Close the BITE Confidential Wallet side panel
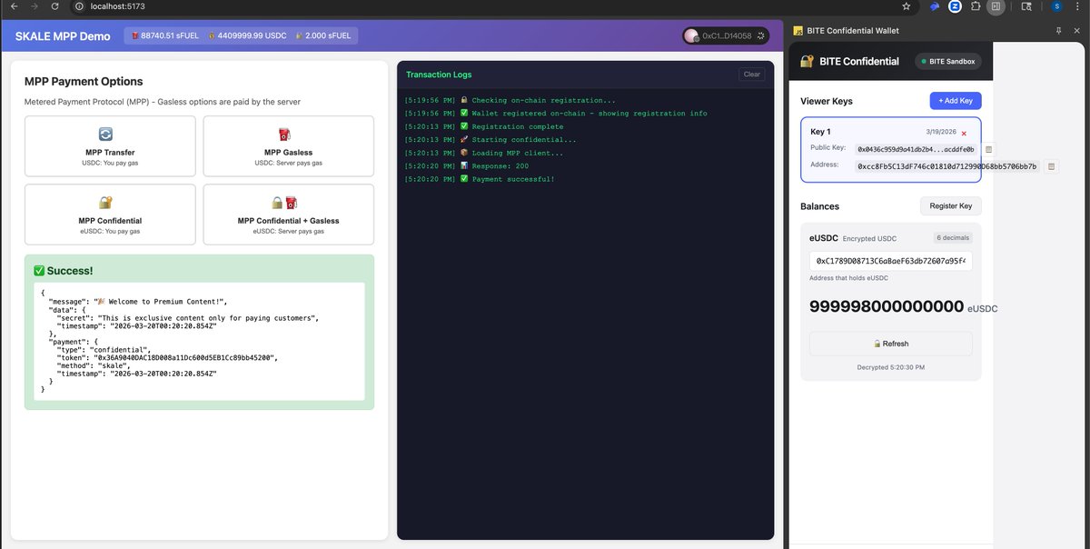The width and height of the screenshot is (1090, 549). coord(1078,30)
